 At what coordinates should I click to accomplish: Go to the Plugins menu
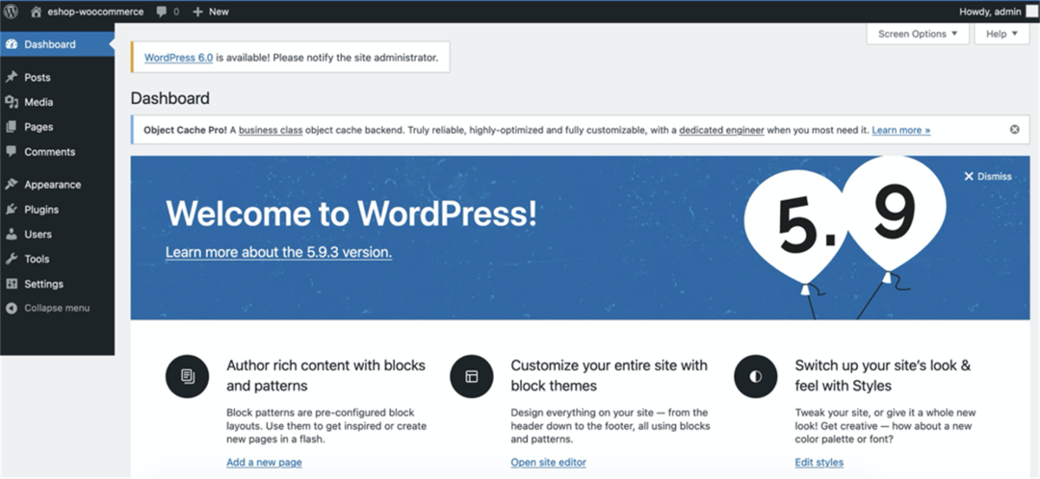pyautogui.click(x=57, y=210)
